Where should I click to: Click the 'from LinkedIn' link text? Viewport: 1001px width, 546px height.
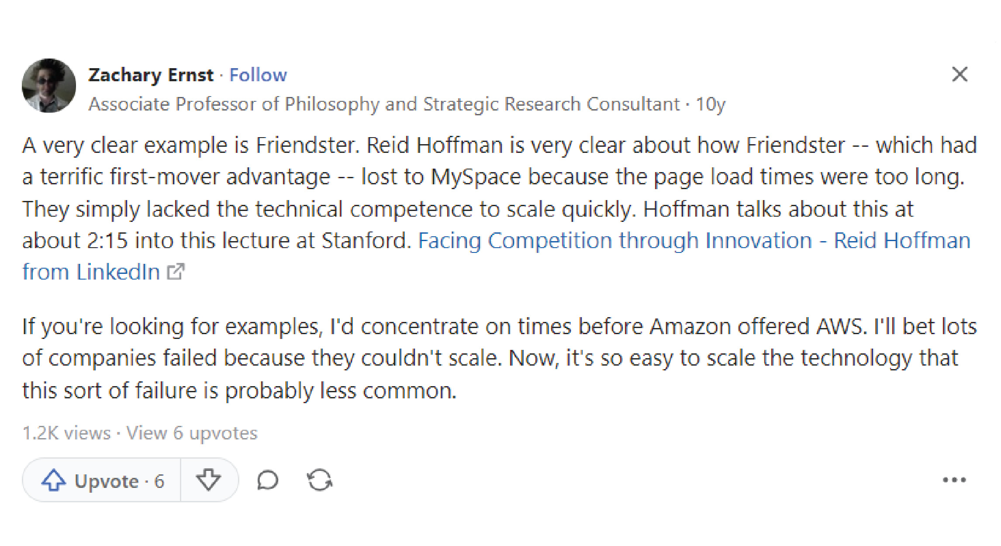(91, 272)
